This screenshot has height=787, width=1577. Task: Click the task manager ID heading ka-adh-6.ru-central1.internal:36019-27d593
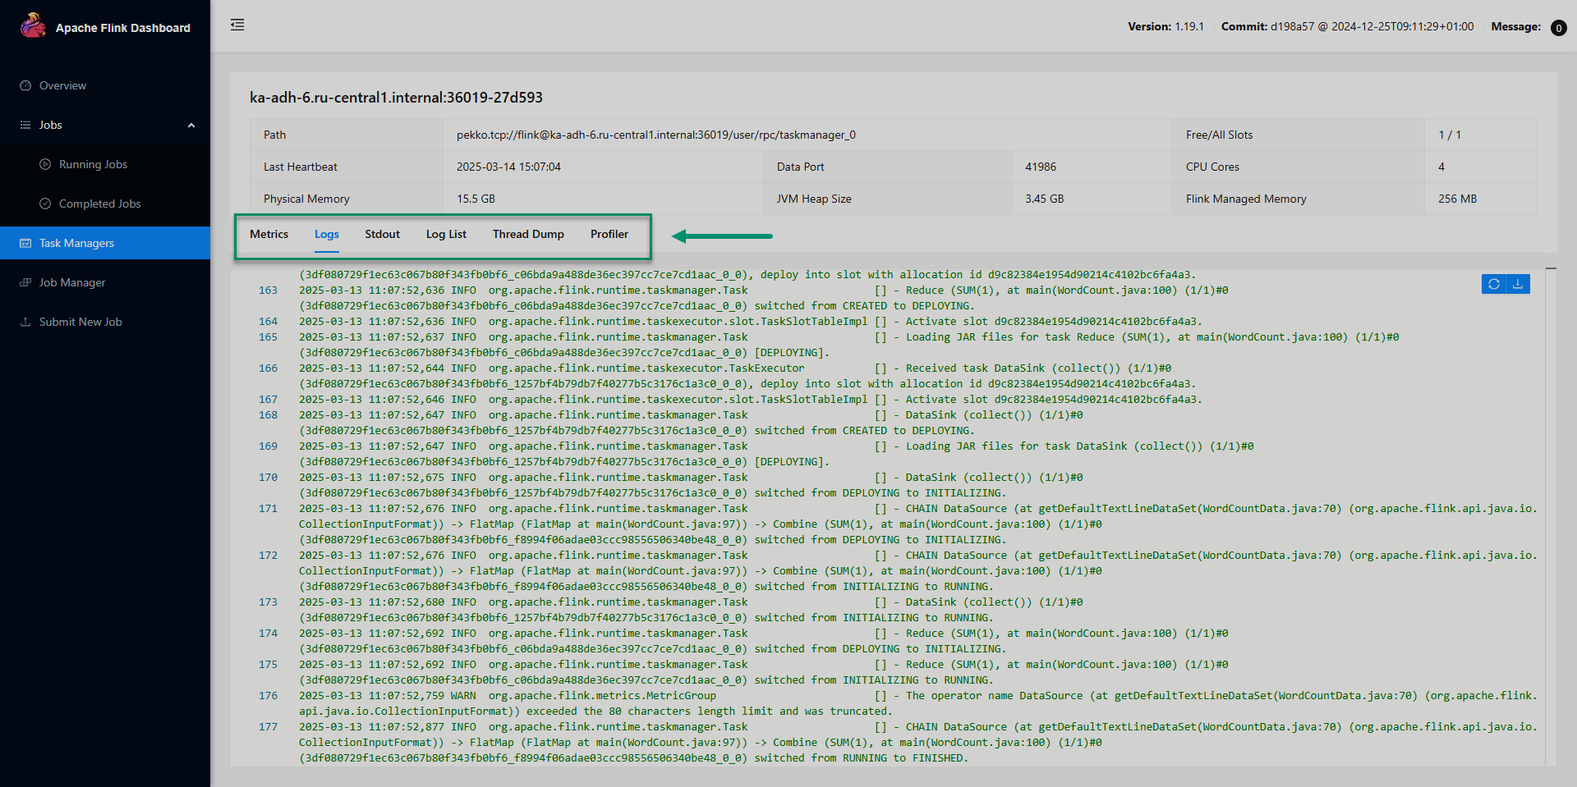click(396, 97)
